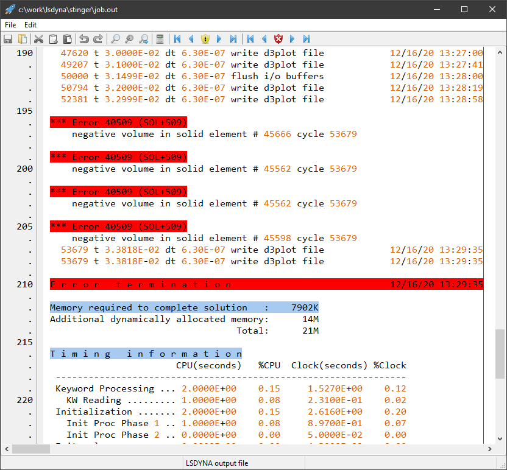Click the magnifier icon with blue arrow
507x470 pixels.
[144, 39]
